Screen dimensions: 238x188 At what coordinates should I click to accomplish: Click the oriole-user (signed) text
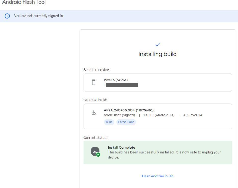(119, 115)
